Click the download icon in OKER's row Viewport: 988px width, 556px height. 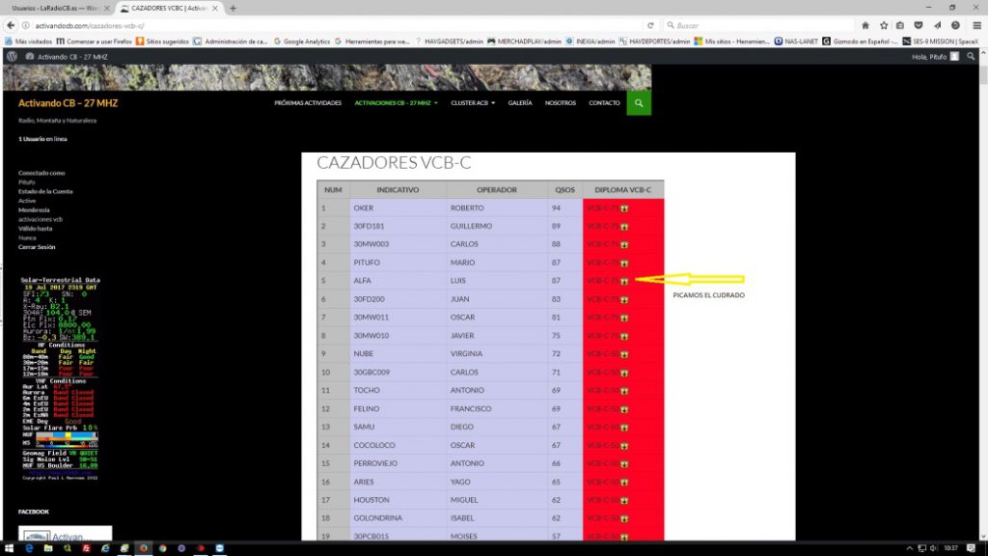pyautogui.click(x=624, y=208)
